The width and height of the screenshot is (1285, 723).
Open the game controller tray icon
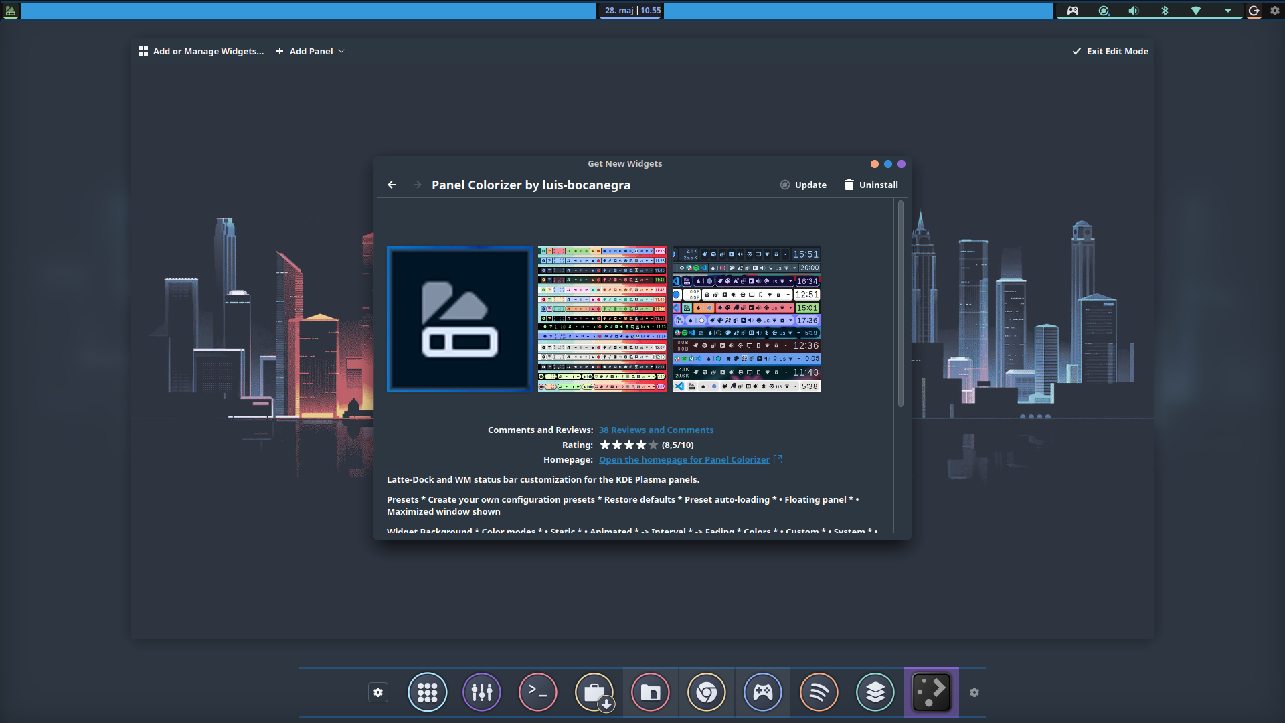(x=1073, y=11)
